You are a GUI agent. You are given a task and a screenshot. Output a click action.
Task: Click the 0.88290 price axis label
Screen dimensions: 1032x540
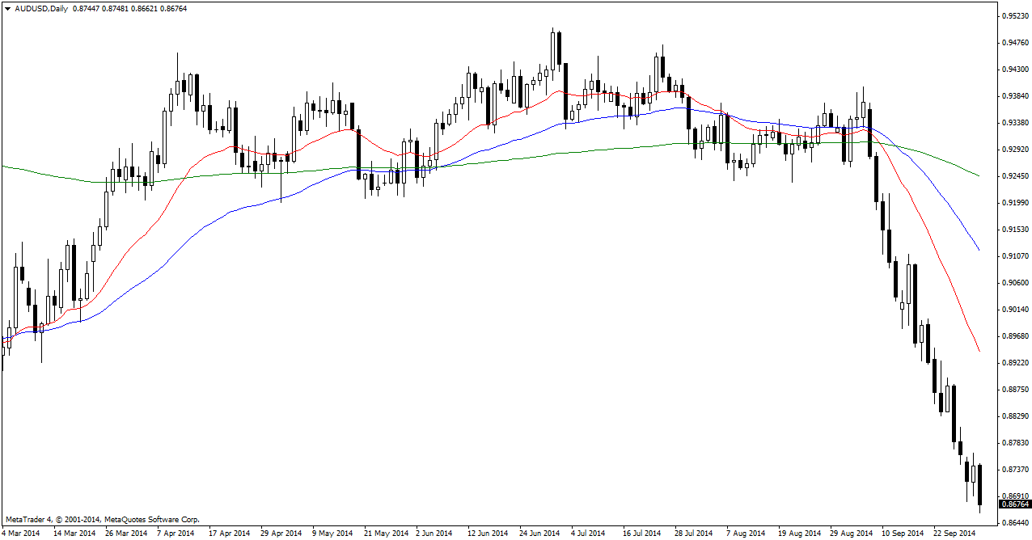pyautogui.click(x=1015, y=416)
